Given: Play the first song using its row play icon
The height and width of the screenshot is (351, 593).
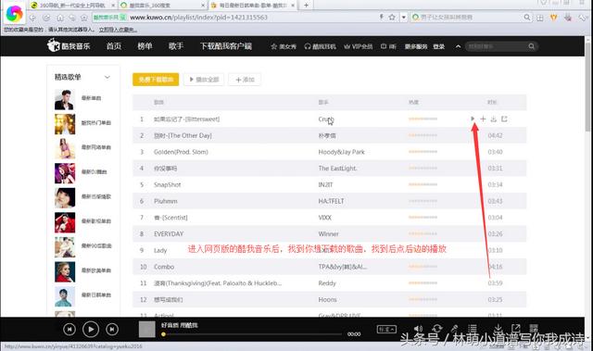Looking at the screenshot, I should pos(473,119).
